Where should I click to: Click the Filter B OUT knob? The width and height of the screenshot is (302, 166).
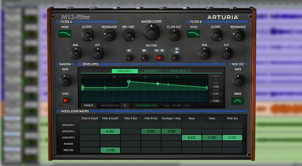click(227, 53)
